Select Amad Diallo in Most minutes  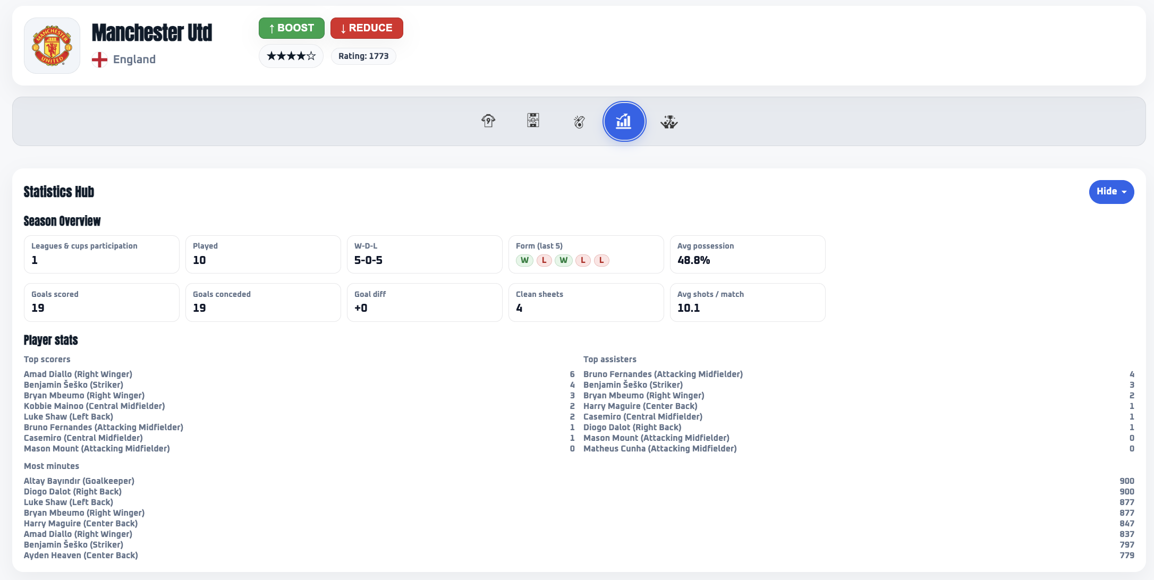click(579, 534)
